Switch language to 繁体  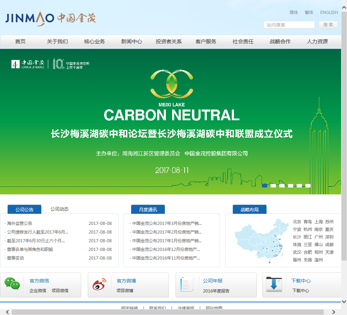coord(309,12)
